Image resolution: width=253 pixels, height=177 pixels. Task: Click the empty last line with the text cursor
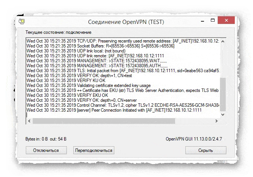(123, 115)
